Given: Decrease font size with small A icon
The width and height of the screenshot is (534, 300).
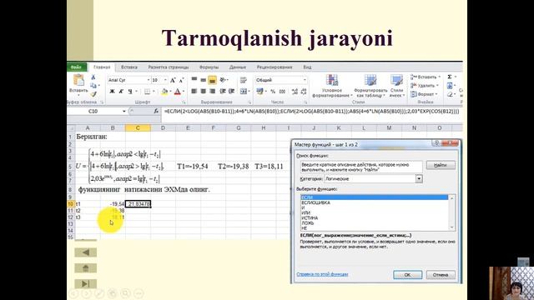Looking at the screenshot, I should coord(182,80).
